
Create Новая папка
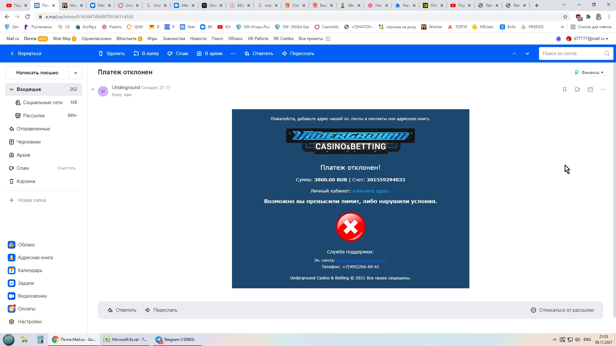(x=28, y=200)
